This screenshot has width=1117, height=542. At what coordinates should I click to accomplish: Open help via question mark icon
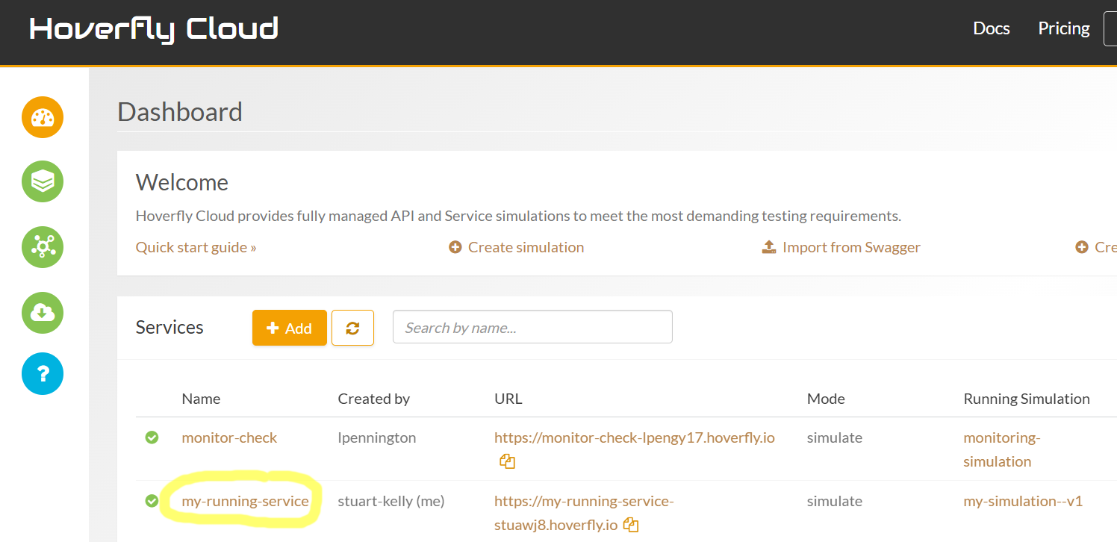coord(43,373)
